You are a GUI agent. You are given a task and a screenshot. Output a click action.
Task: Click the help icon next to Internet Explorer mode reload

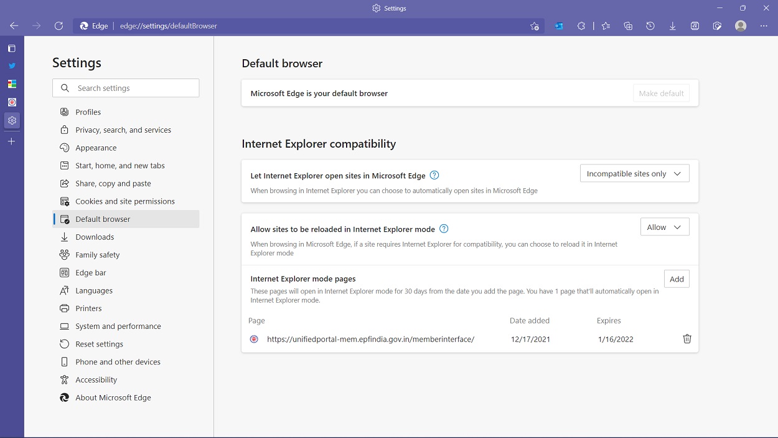(x=444, y=229)
